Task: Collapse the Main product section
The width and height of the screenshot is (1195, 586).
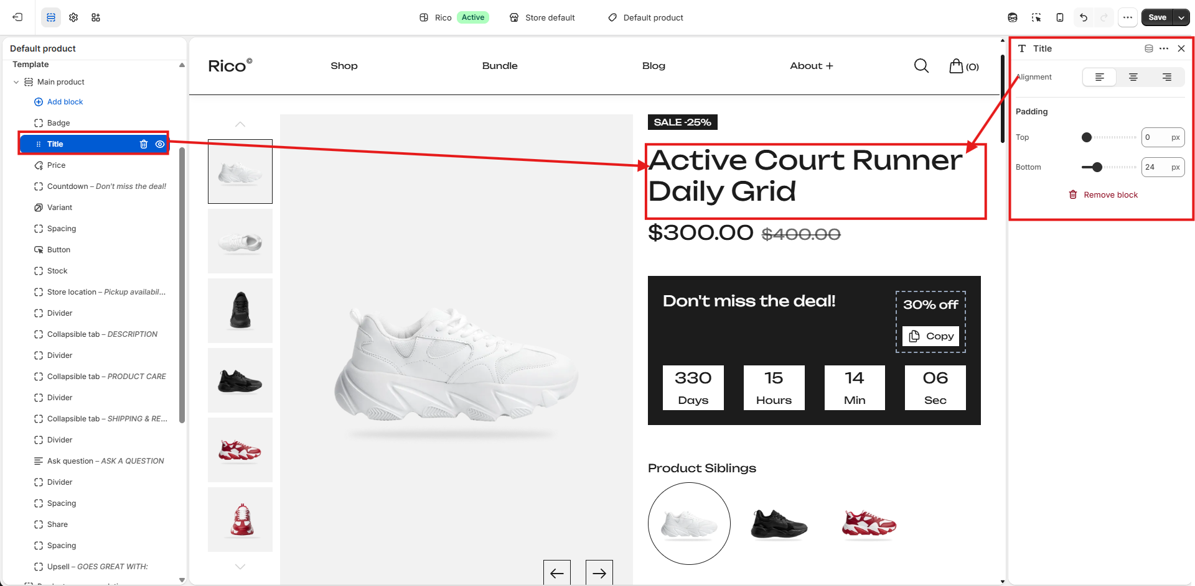Action: [16, 82]
